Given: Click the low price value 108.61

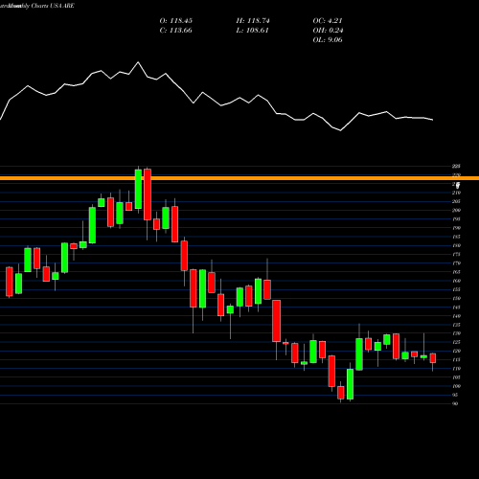Looking at the screenshot, I should [x=257, y=31].
